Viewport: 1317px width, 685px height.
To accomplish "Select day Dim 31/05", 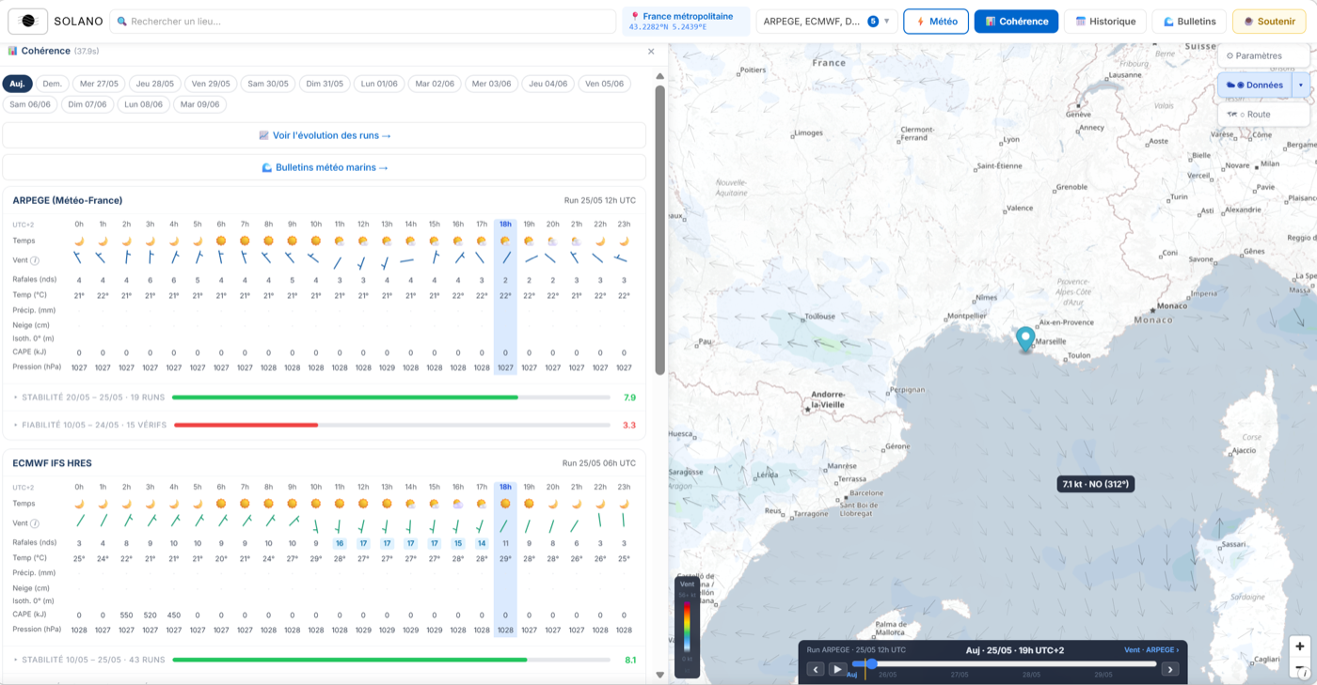I will [325, 84].
